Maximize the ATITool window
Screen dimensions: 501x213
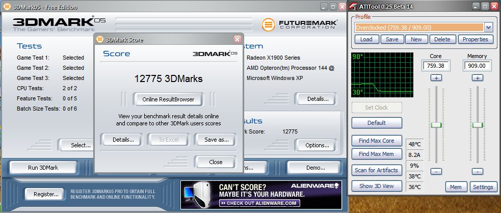pos(485,7)
